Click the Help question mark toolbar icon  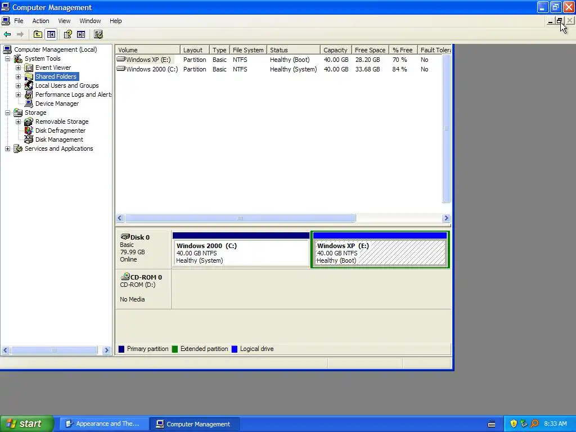click(67, 34)
